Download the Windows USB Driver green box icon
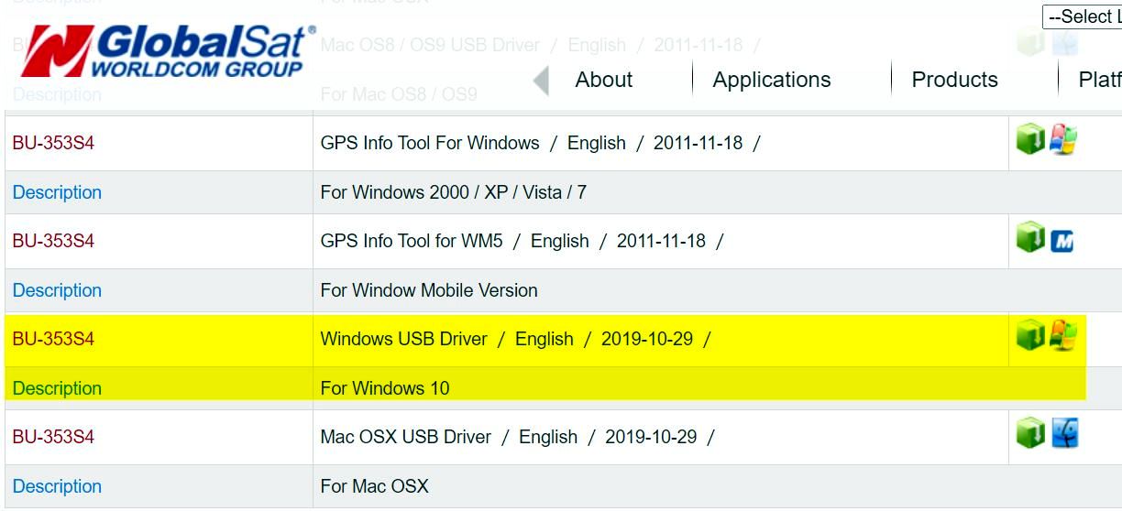1122x511 pixels. [x=1030, y=336]
